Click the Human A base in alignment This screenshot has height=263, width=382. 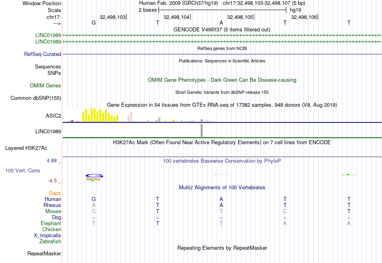(x=221, y=199)
